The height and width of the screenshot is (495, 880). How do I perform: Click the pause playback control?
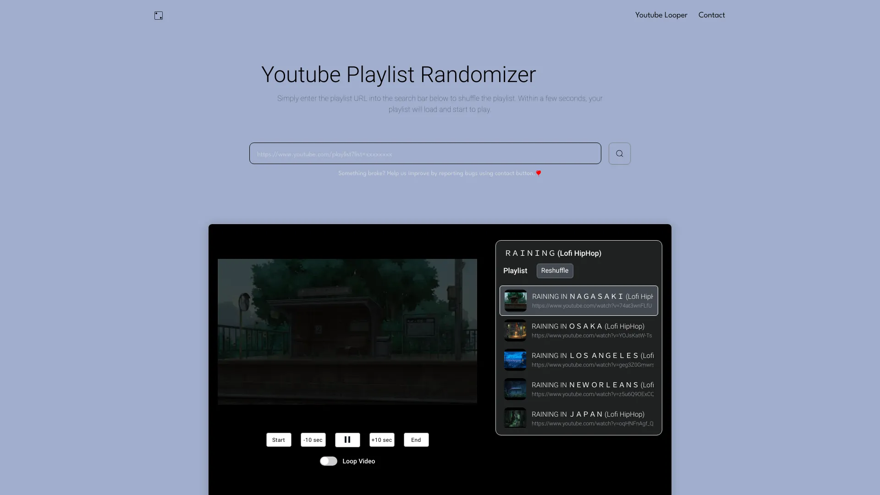[x=347, y=440]
